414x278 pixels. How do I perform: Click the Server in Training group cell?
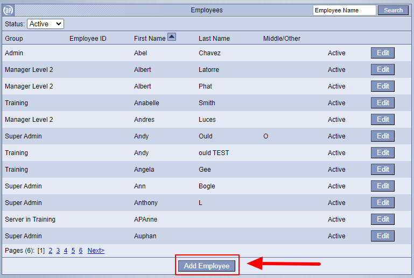[x=30, y=219]
